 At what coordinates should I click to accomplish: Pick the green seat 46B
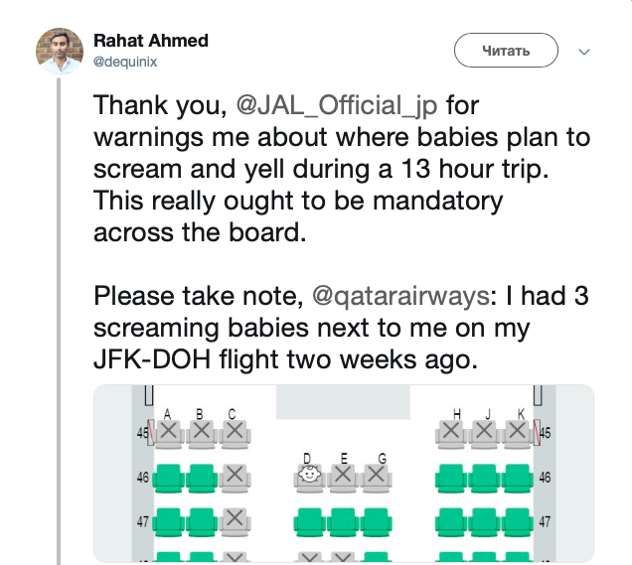(202, 478)
